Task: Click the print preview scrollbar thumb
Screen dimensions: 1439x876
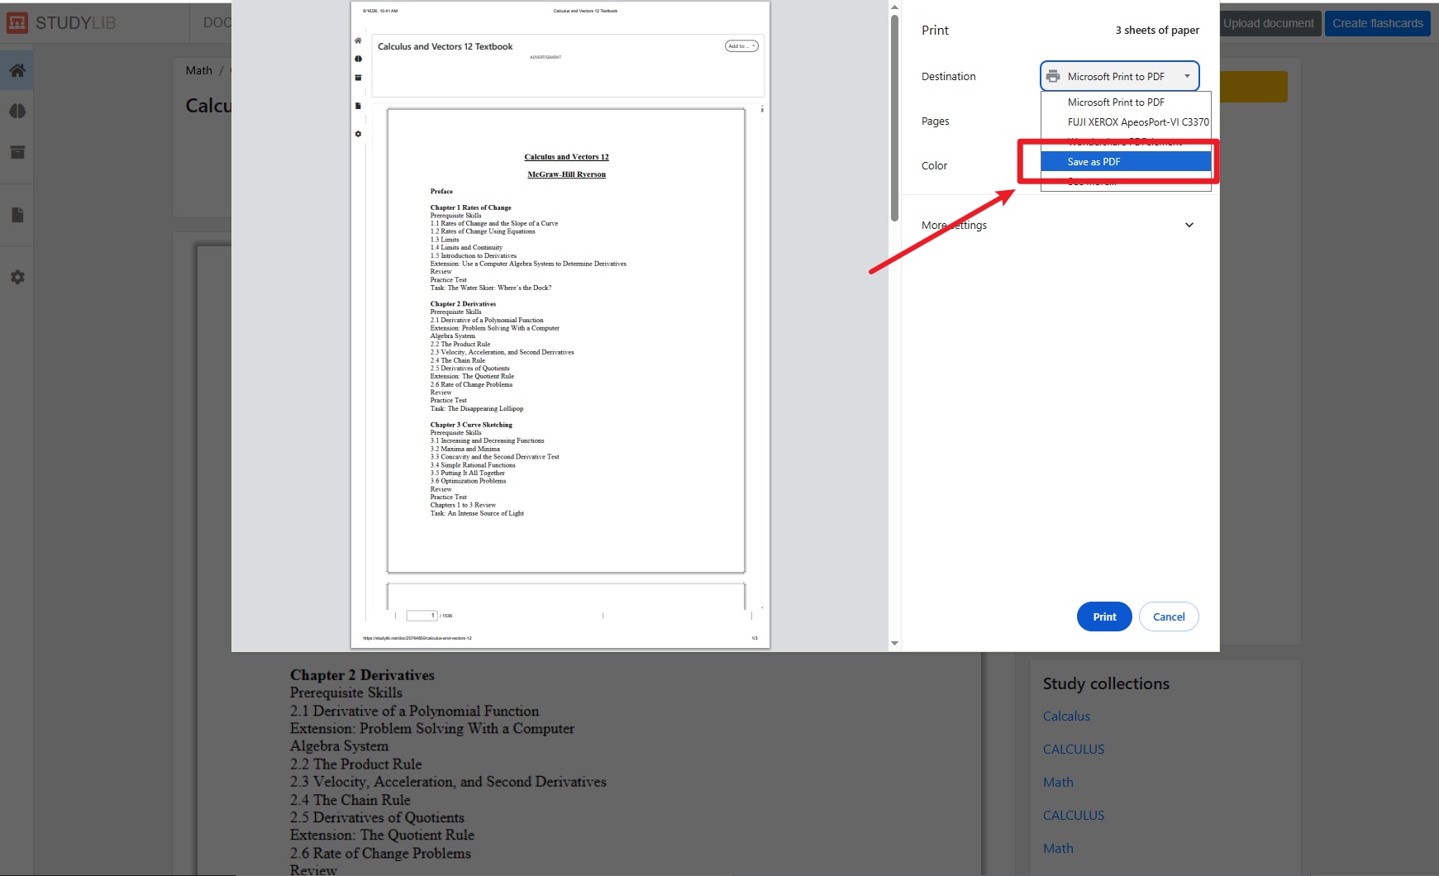Action: pyautogui.click(x=894, y=118)
